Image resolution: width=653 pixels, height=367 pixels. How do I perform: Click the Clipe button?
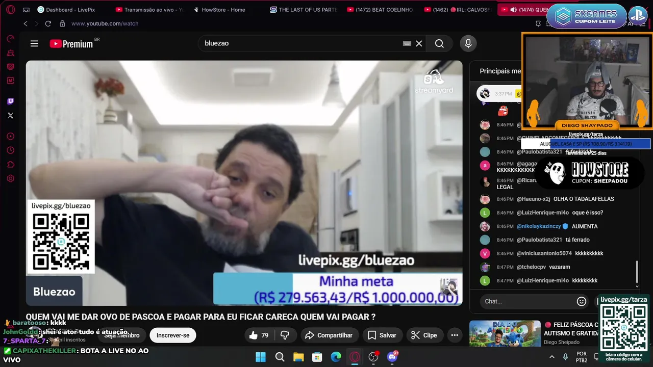424,335
